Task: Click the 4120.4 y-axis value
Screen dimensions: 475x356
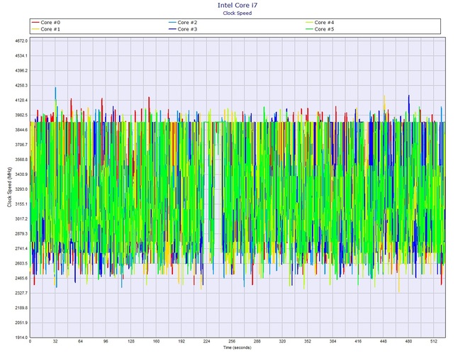Action: 21,100
